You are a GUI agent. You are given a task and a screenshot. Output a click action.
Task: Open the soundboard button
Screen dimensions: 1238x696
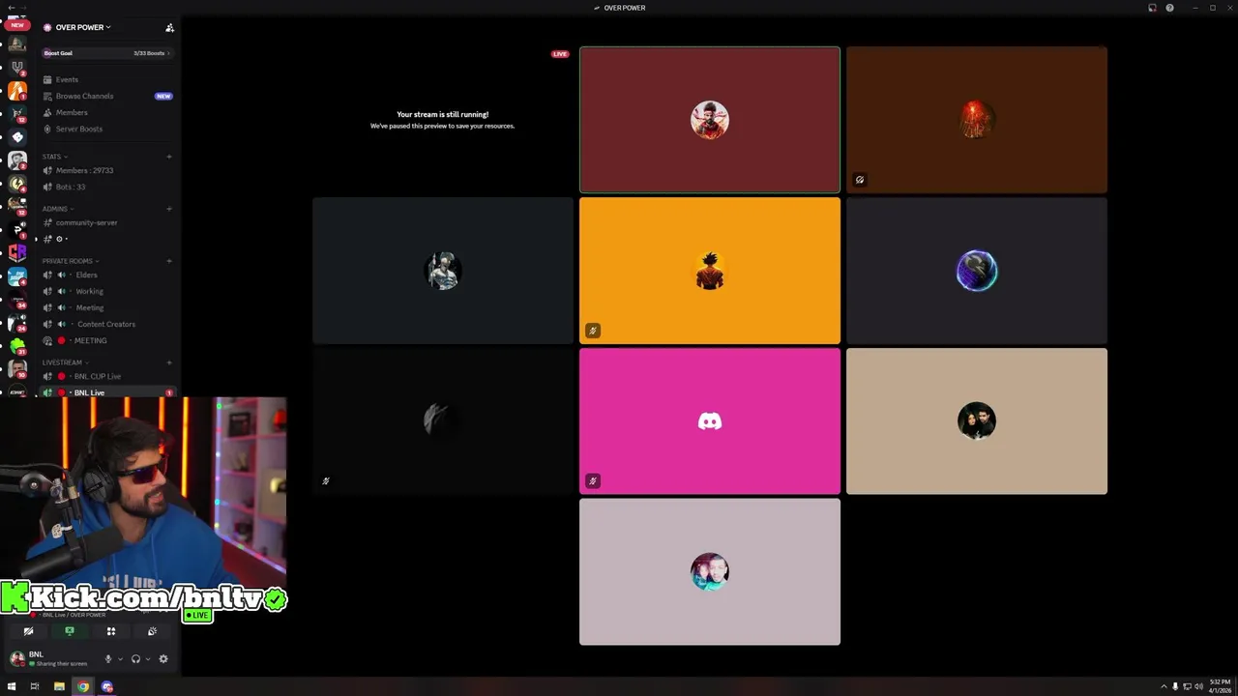pos(152,631)
